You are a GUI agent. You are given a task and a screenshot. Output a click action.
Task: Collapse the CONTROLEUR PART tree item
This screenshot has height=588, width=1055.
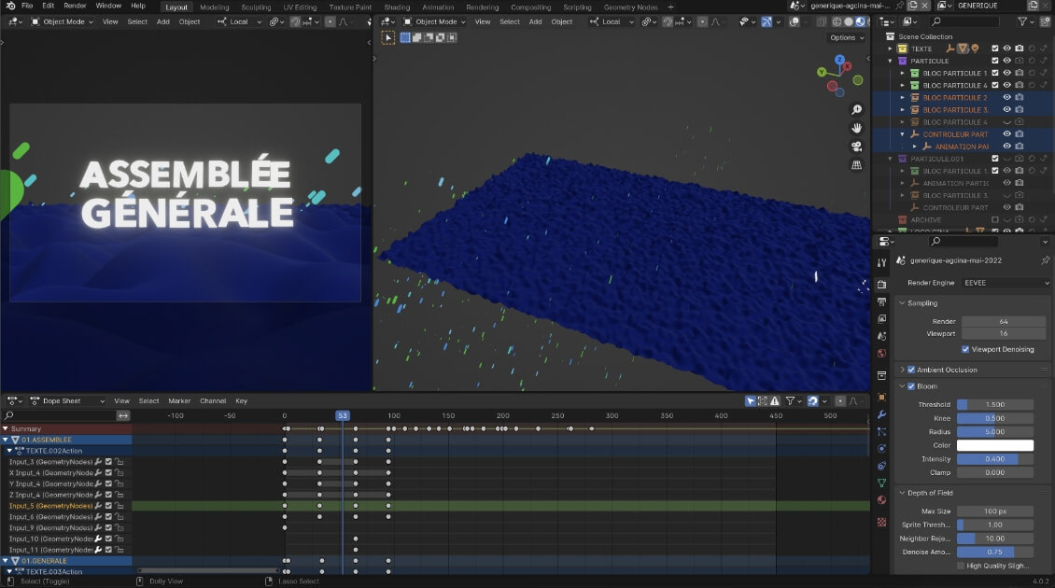[902, 134]
